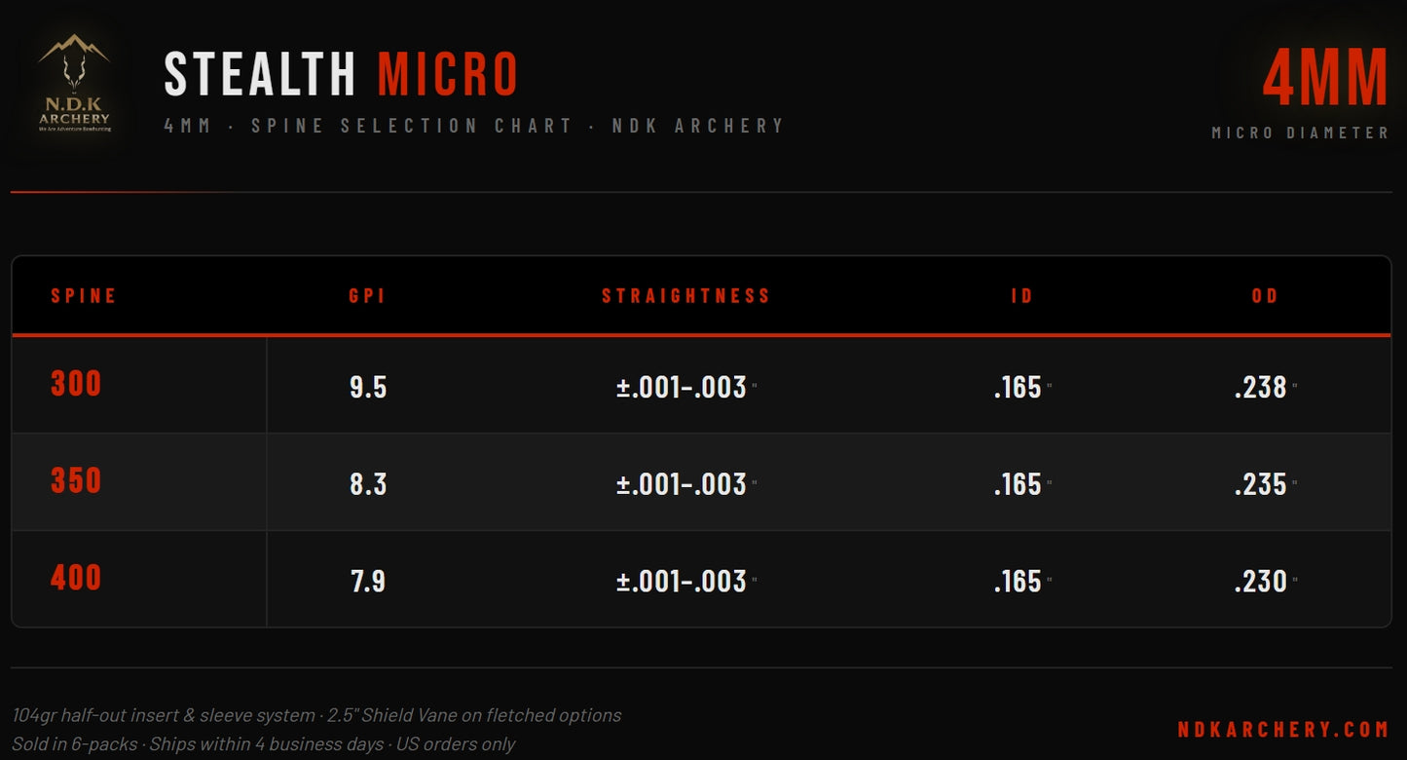Open the NDKARCHERY.COM link

click(1283, 730)
